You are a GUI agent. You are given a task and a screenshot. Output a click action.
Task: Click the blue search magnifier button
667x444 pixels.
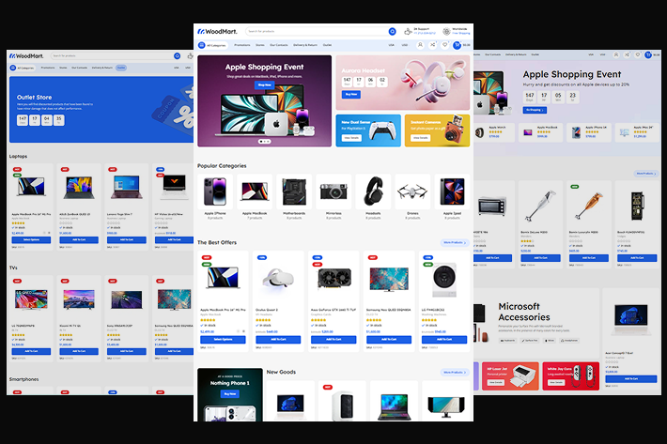393,31
